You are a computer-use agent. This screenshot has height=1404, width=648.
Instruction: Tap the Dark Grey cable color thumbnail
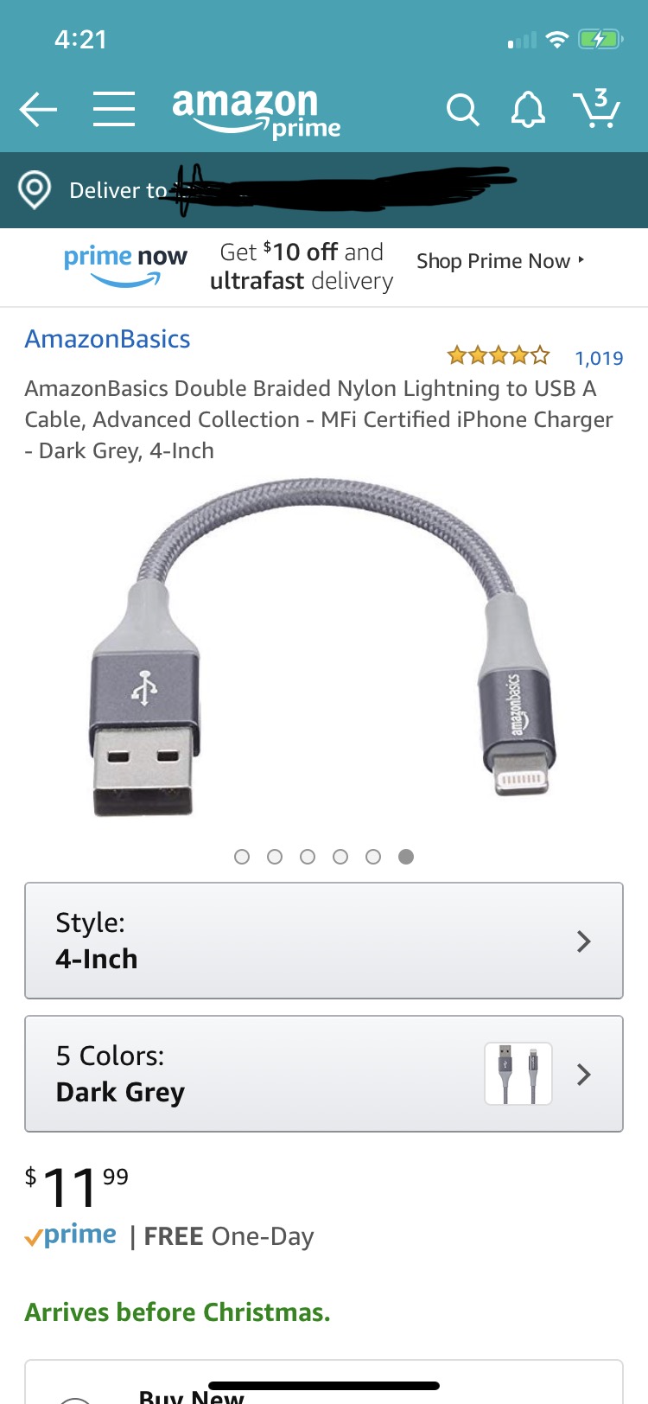(x=518, y=1074)
